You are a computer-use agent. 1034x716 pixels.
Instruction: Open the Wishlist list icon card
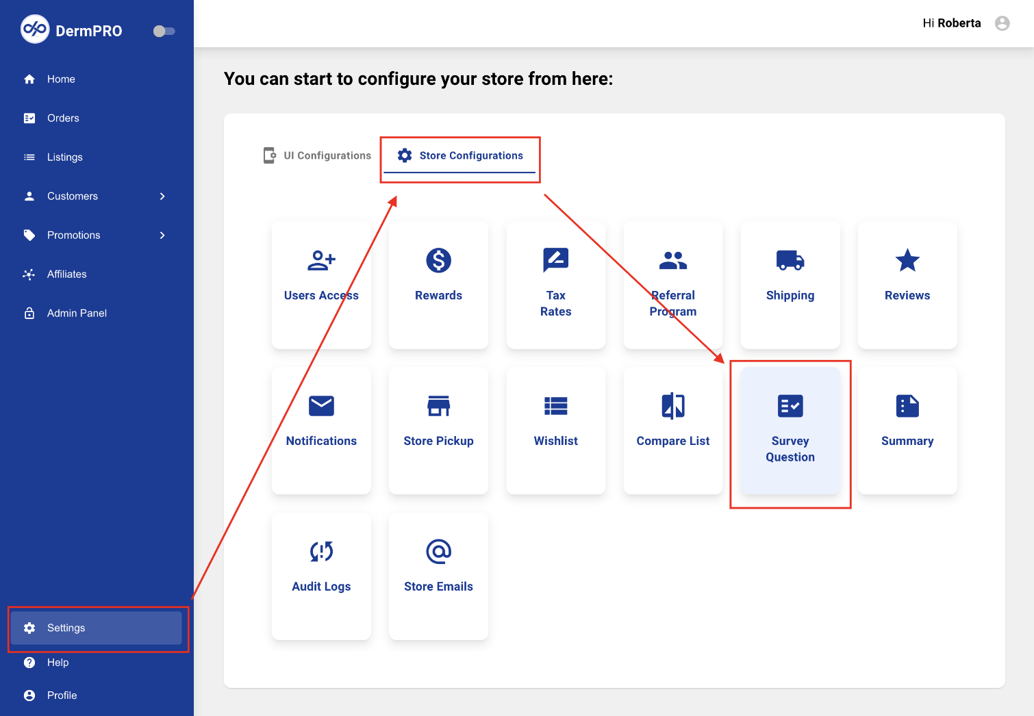click(556, 406)
